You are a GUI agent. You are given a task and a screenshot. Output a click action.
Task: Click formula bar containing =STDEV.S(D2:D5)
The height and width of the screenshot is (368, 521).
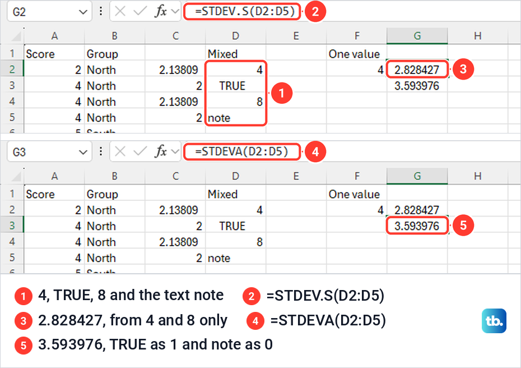242,12
